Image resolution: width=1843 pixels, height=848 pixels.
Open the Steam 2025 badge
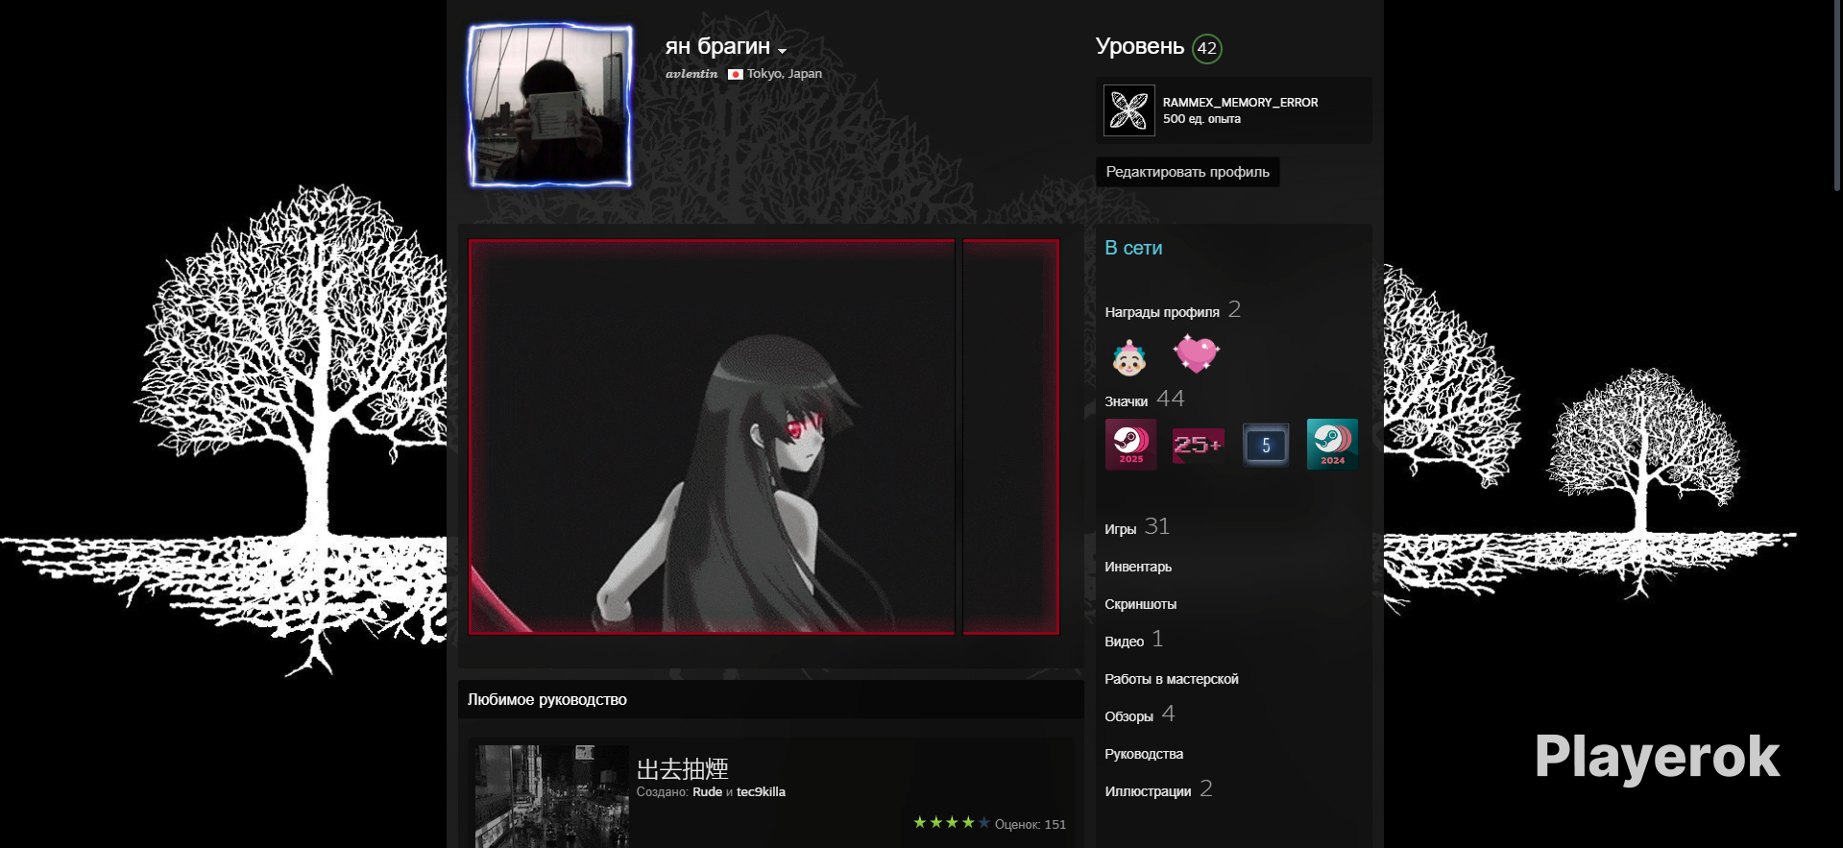click(x=1130, y=444)
